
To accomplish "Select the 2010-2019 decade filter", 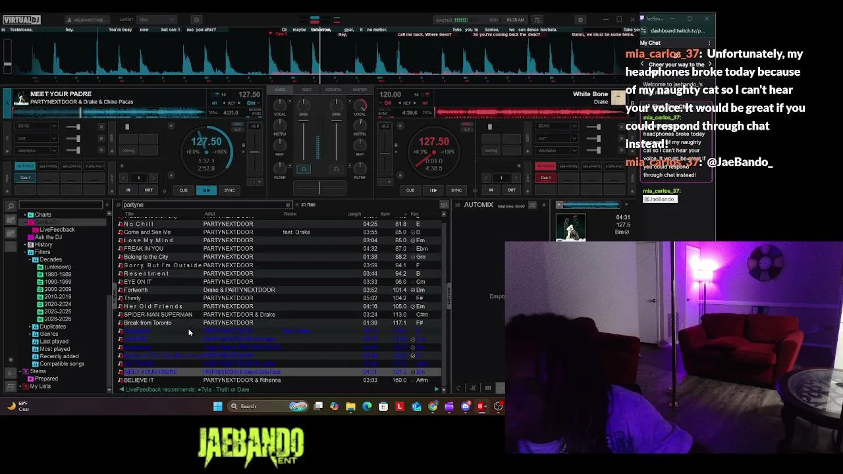I will point(58,297).
